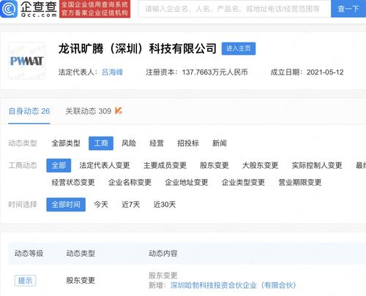Open 深圳哈勃科技投资合伙企业 link
The height and width of the screenshot is (296, 366).
pyautogui.click(x=233, y=285)
